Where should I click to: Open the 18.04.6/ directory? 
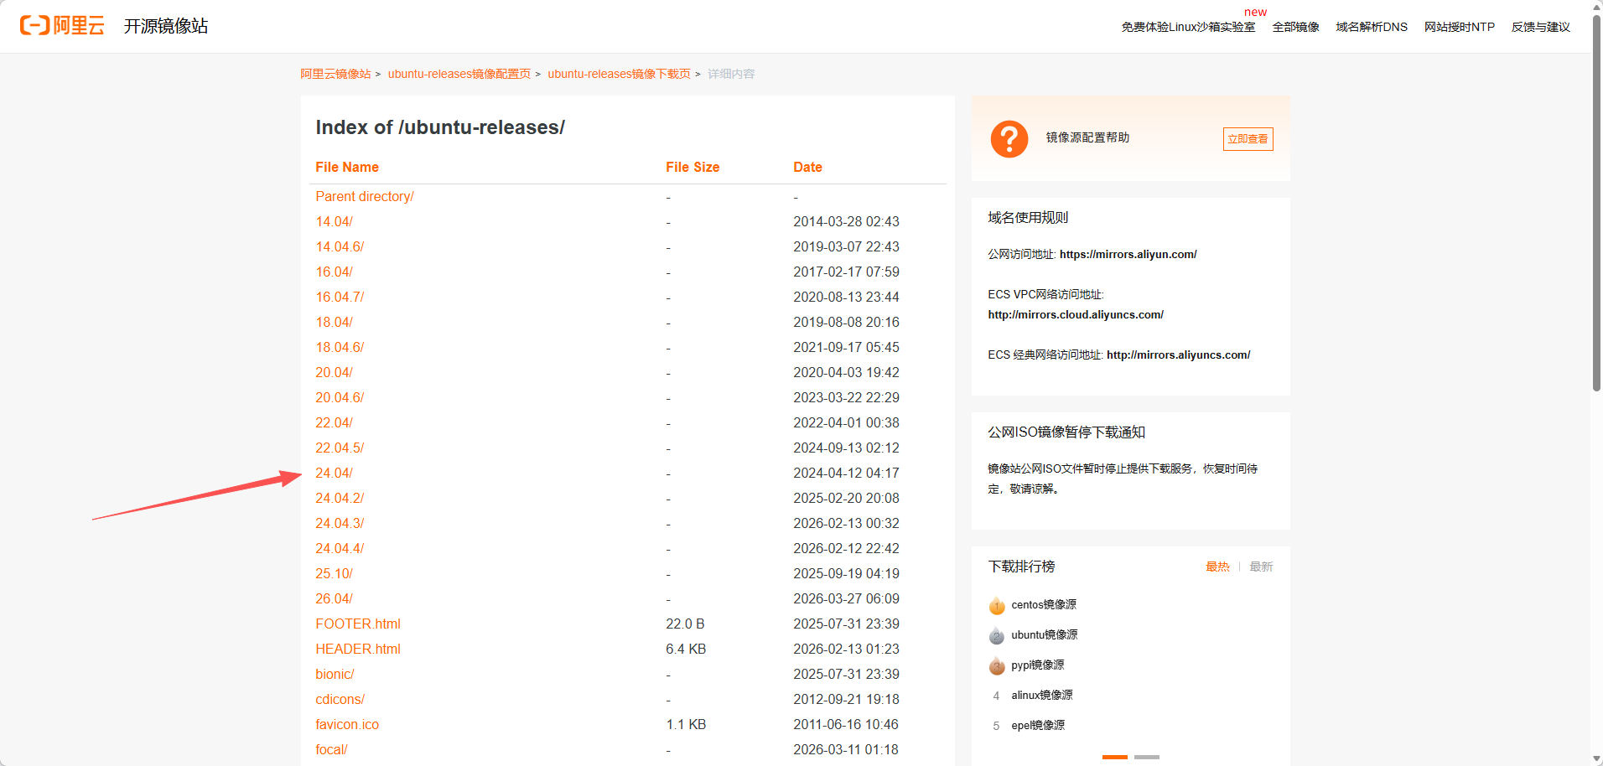point(340,347)
